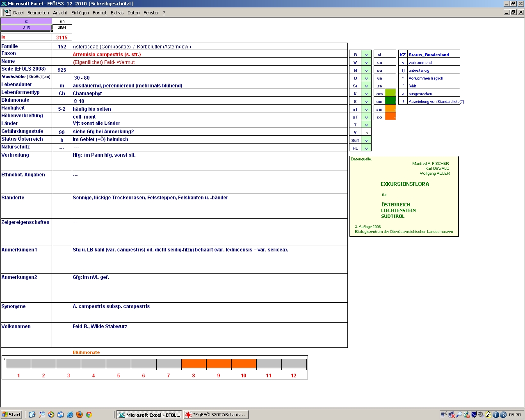This screenshot has height=420, width=525.
Task: Click the orange month 9 bar in Blühmonate chart
Action: pos(219,364)
